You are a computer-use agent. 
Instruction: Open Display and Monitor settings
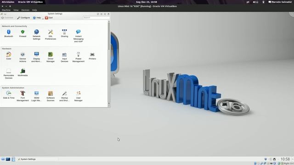(x=37, y=57)
